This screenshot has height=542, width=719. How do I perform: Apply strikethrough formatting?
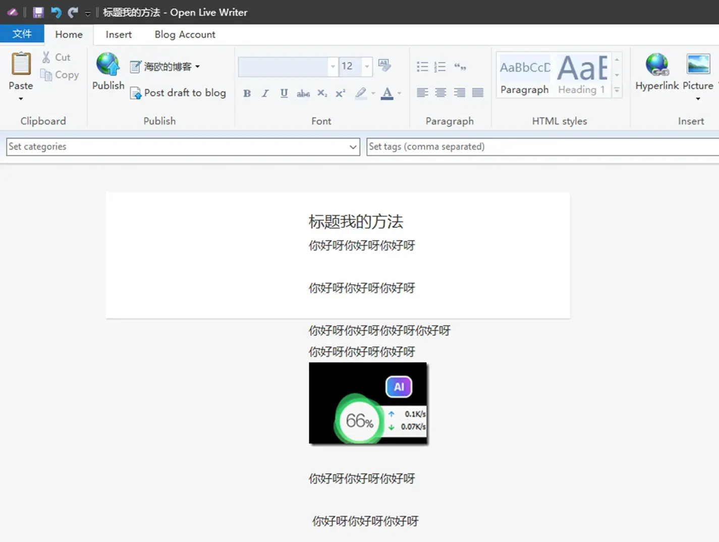coord(303,93)
